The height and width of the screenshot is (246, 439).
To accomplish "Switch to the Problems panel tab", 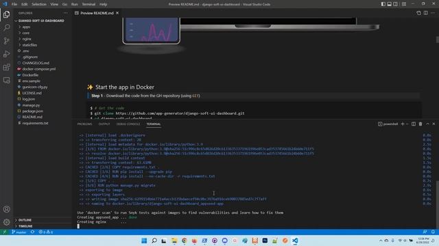I will point(84,124).
